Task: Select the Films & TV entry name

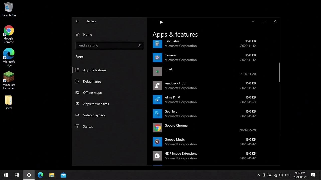Action: point(172,97)
